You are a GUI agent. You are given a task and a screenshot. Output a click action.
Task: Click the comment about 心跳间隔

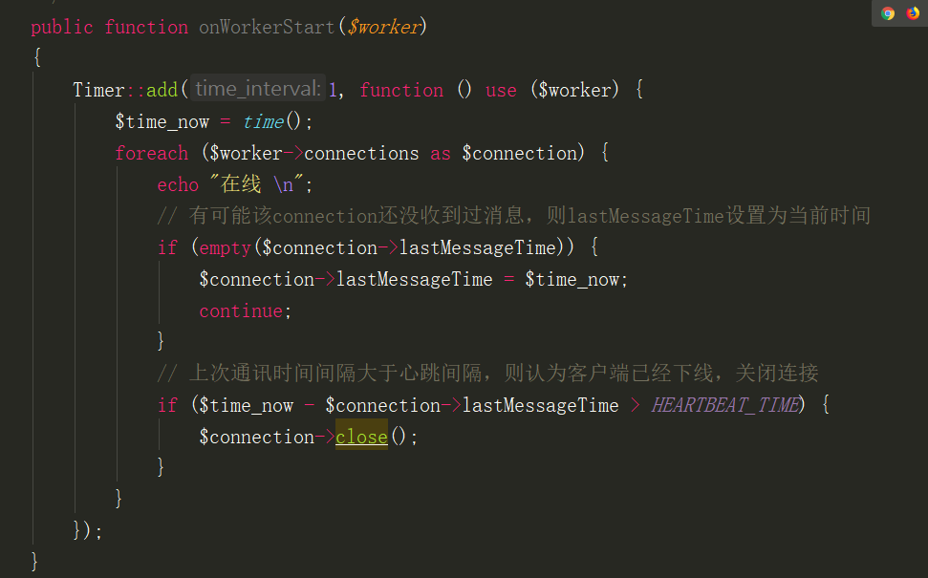coord(487,374)
